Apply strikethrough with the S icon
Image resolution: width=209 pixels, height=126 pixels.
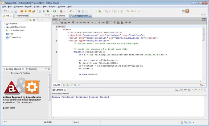click(99, 22)
